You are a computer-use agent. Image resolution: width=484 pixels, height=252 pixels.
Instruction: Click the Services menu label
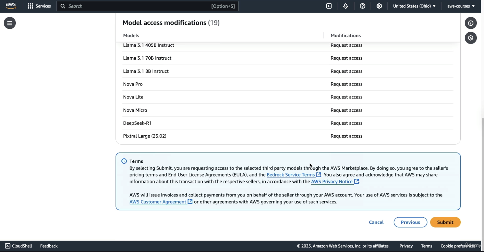pyautogui.click(x=43, y=6)
